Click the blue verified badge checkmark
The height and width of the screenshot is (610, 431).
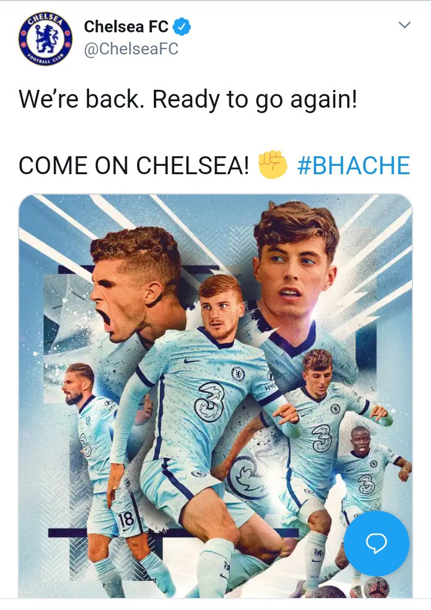(x=181, y=26)
